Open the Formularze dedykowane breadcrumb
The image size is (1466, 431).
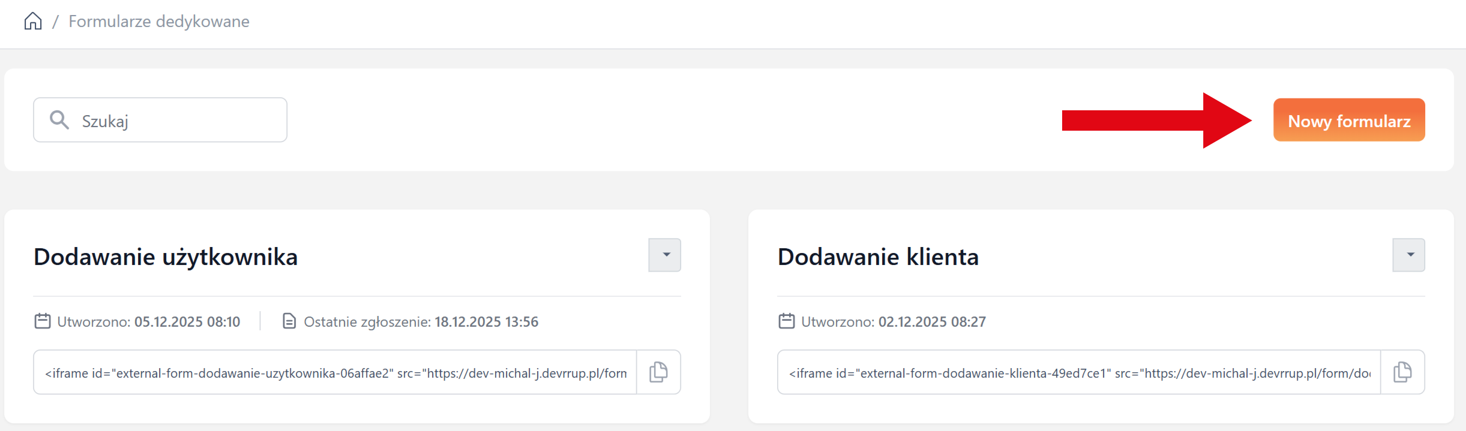(x=159, y=22)
